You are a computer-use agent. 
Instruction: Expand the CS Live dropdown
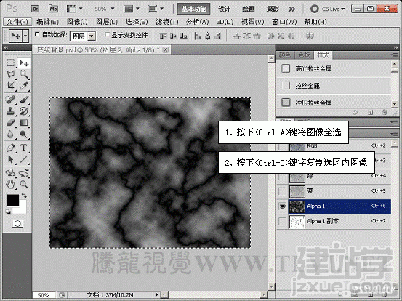pos(328,9)
